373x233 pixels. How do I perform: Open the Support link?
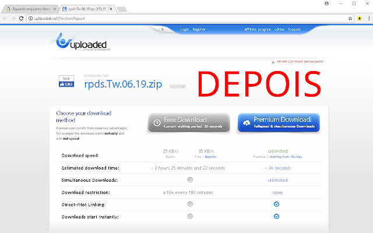point(294,30)
